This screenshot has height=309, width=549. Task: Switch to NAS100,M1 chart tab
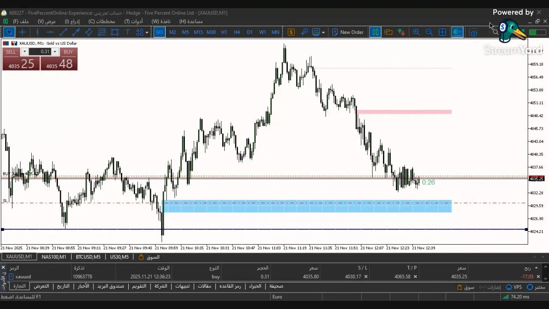(54, 257)
